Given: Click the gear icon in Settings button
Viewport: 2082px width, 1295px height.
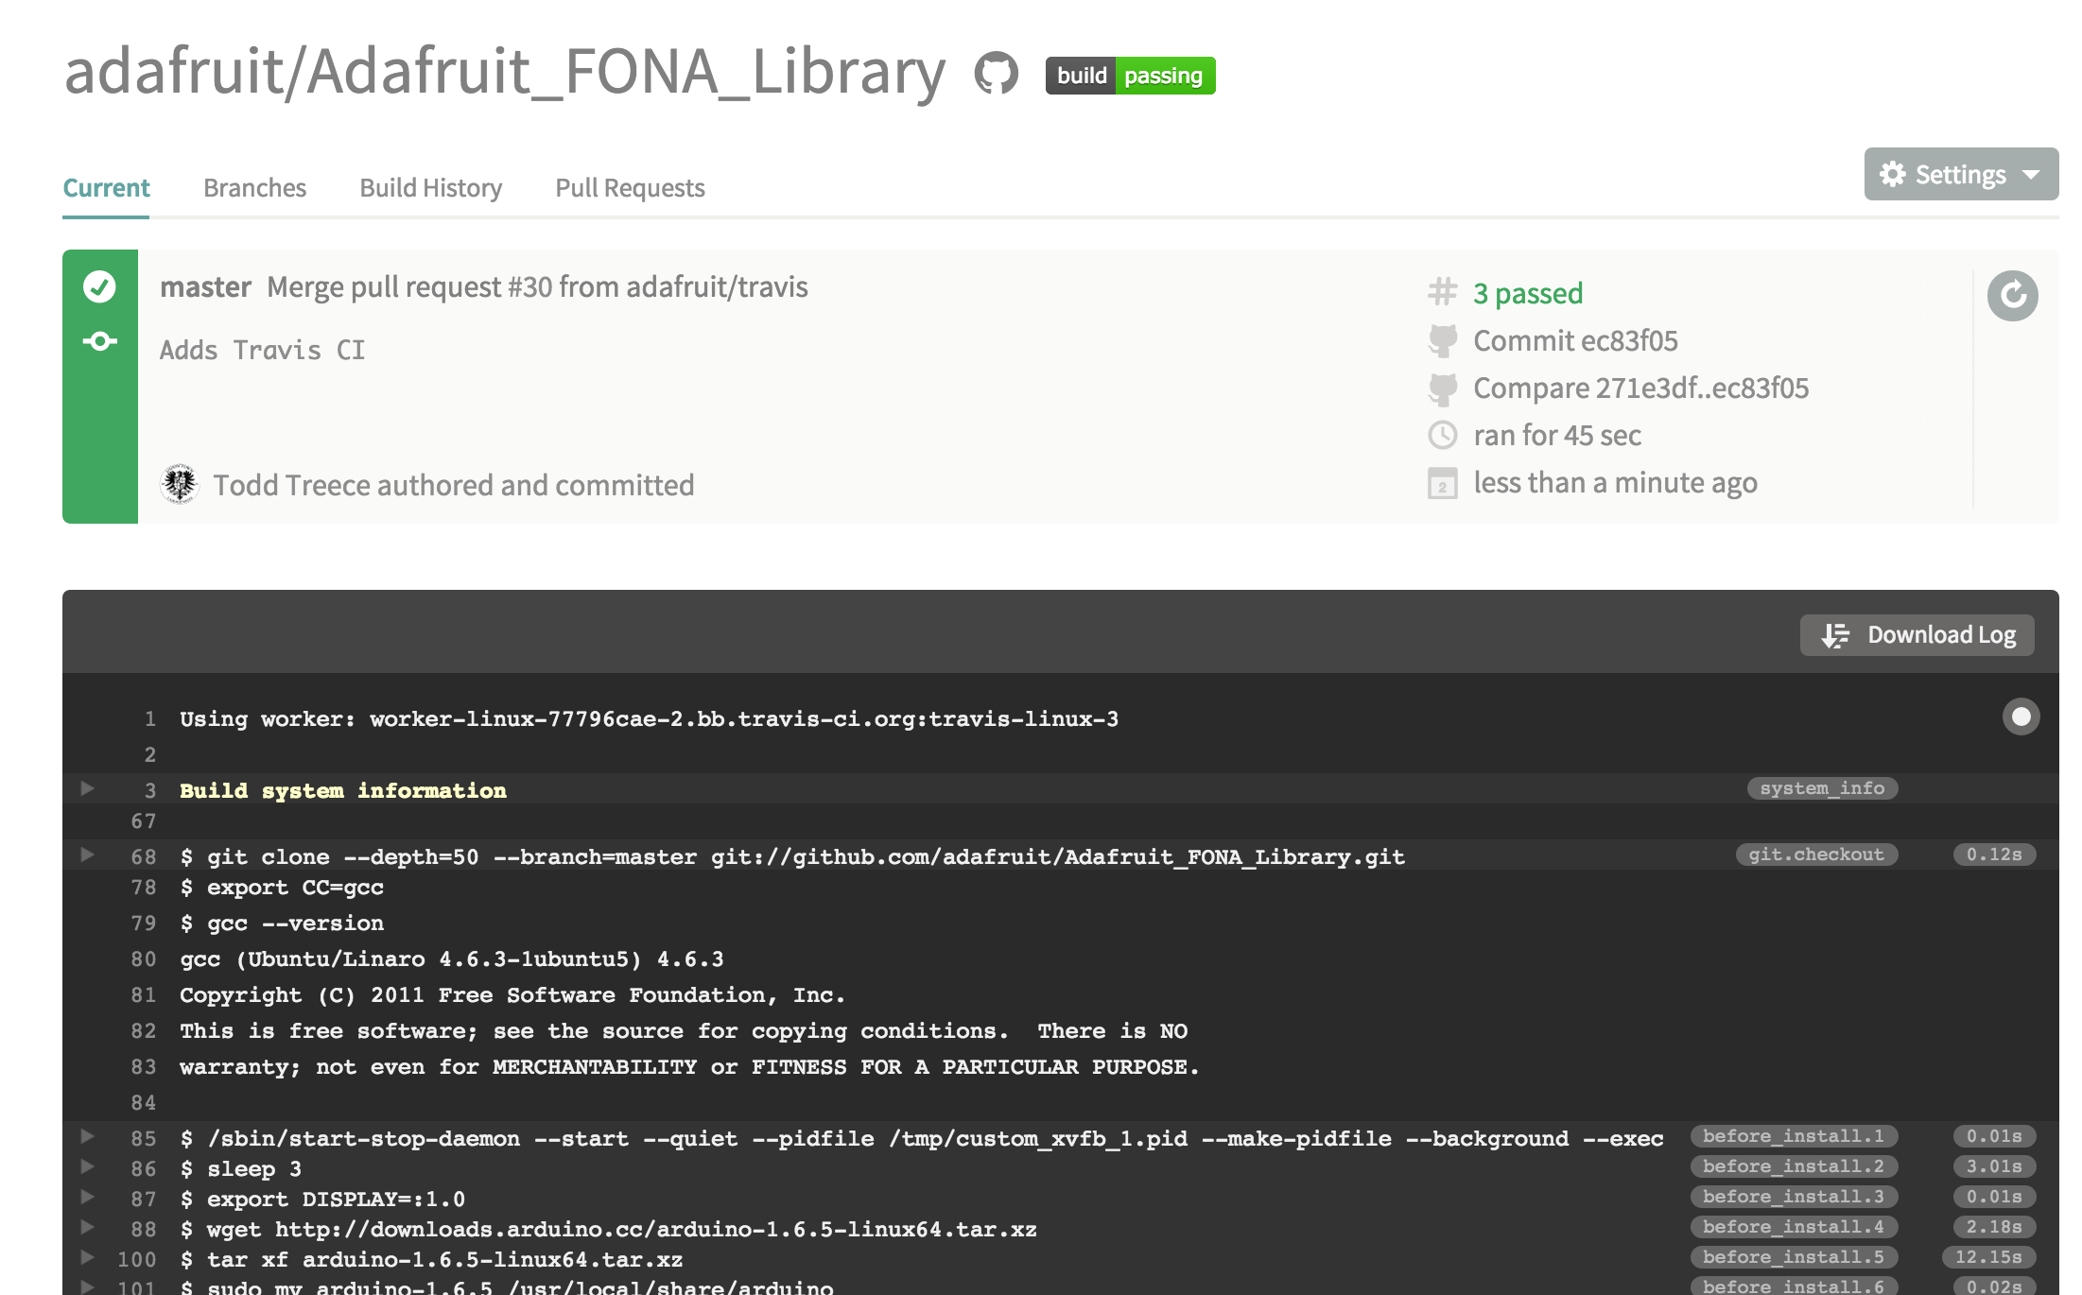Looking at the screenshot, I should coord(1893,174).
